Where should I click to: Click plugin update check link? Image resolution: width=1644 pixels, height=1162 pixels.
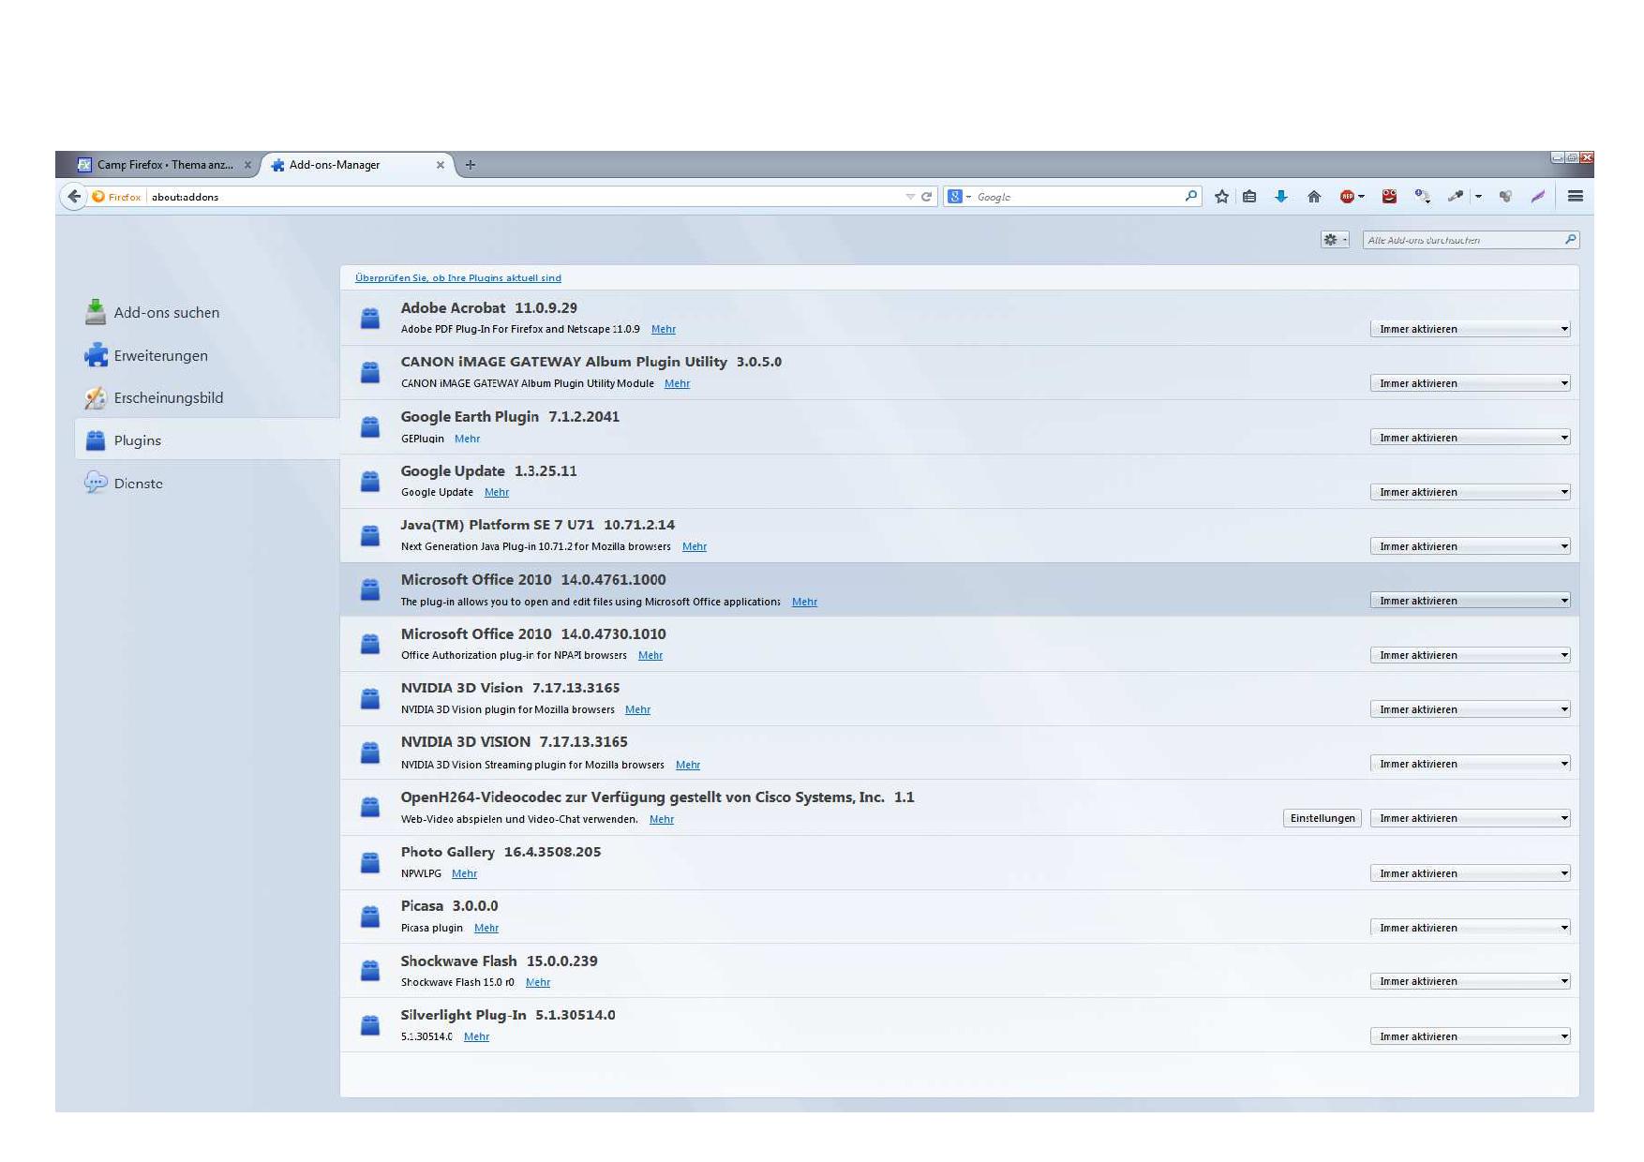(x=457, y=278)
